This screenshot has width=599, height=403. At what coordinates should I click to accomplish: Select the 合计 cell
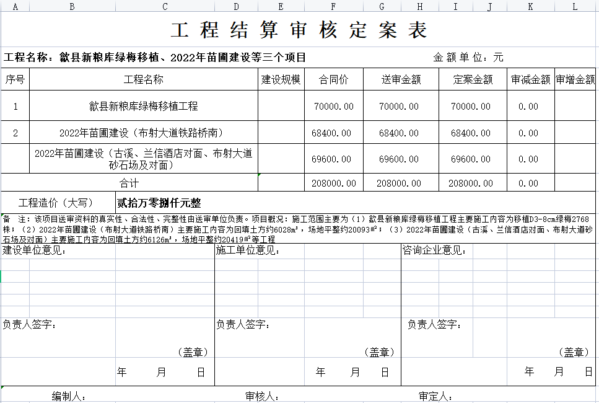[x=129, y=184]
